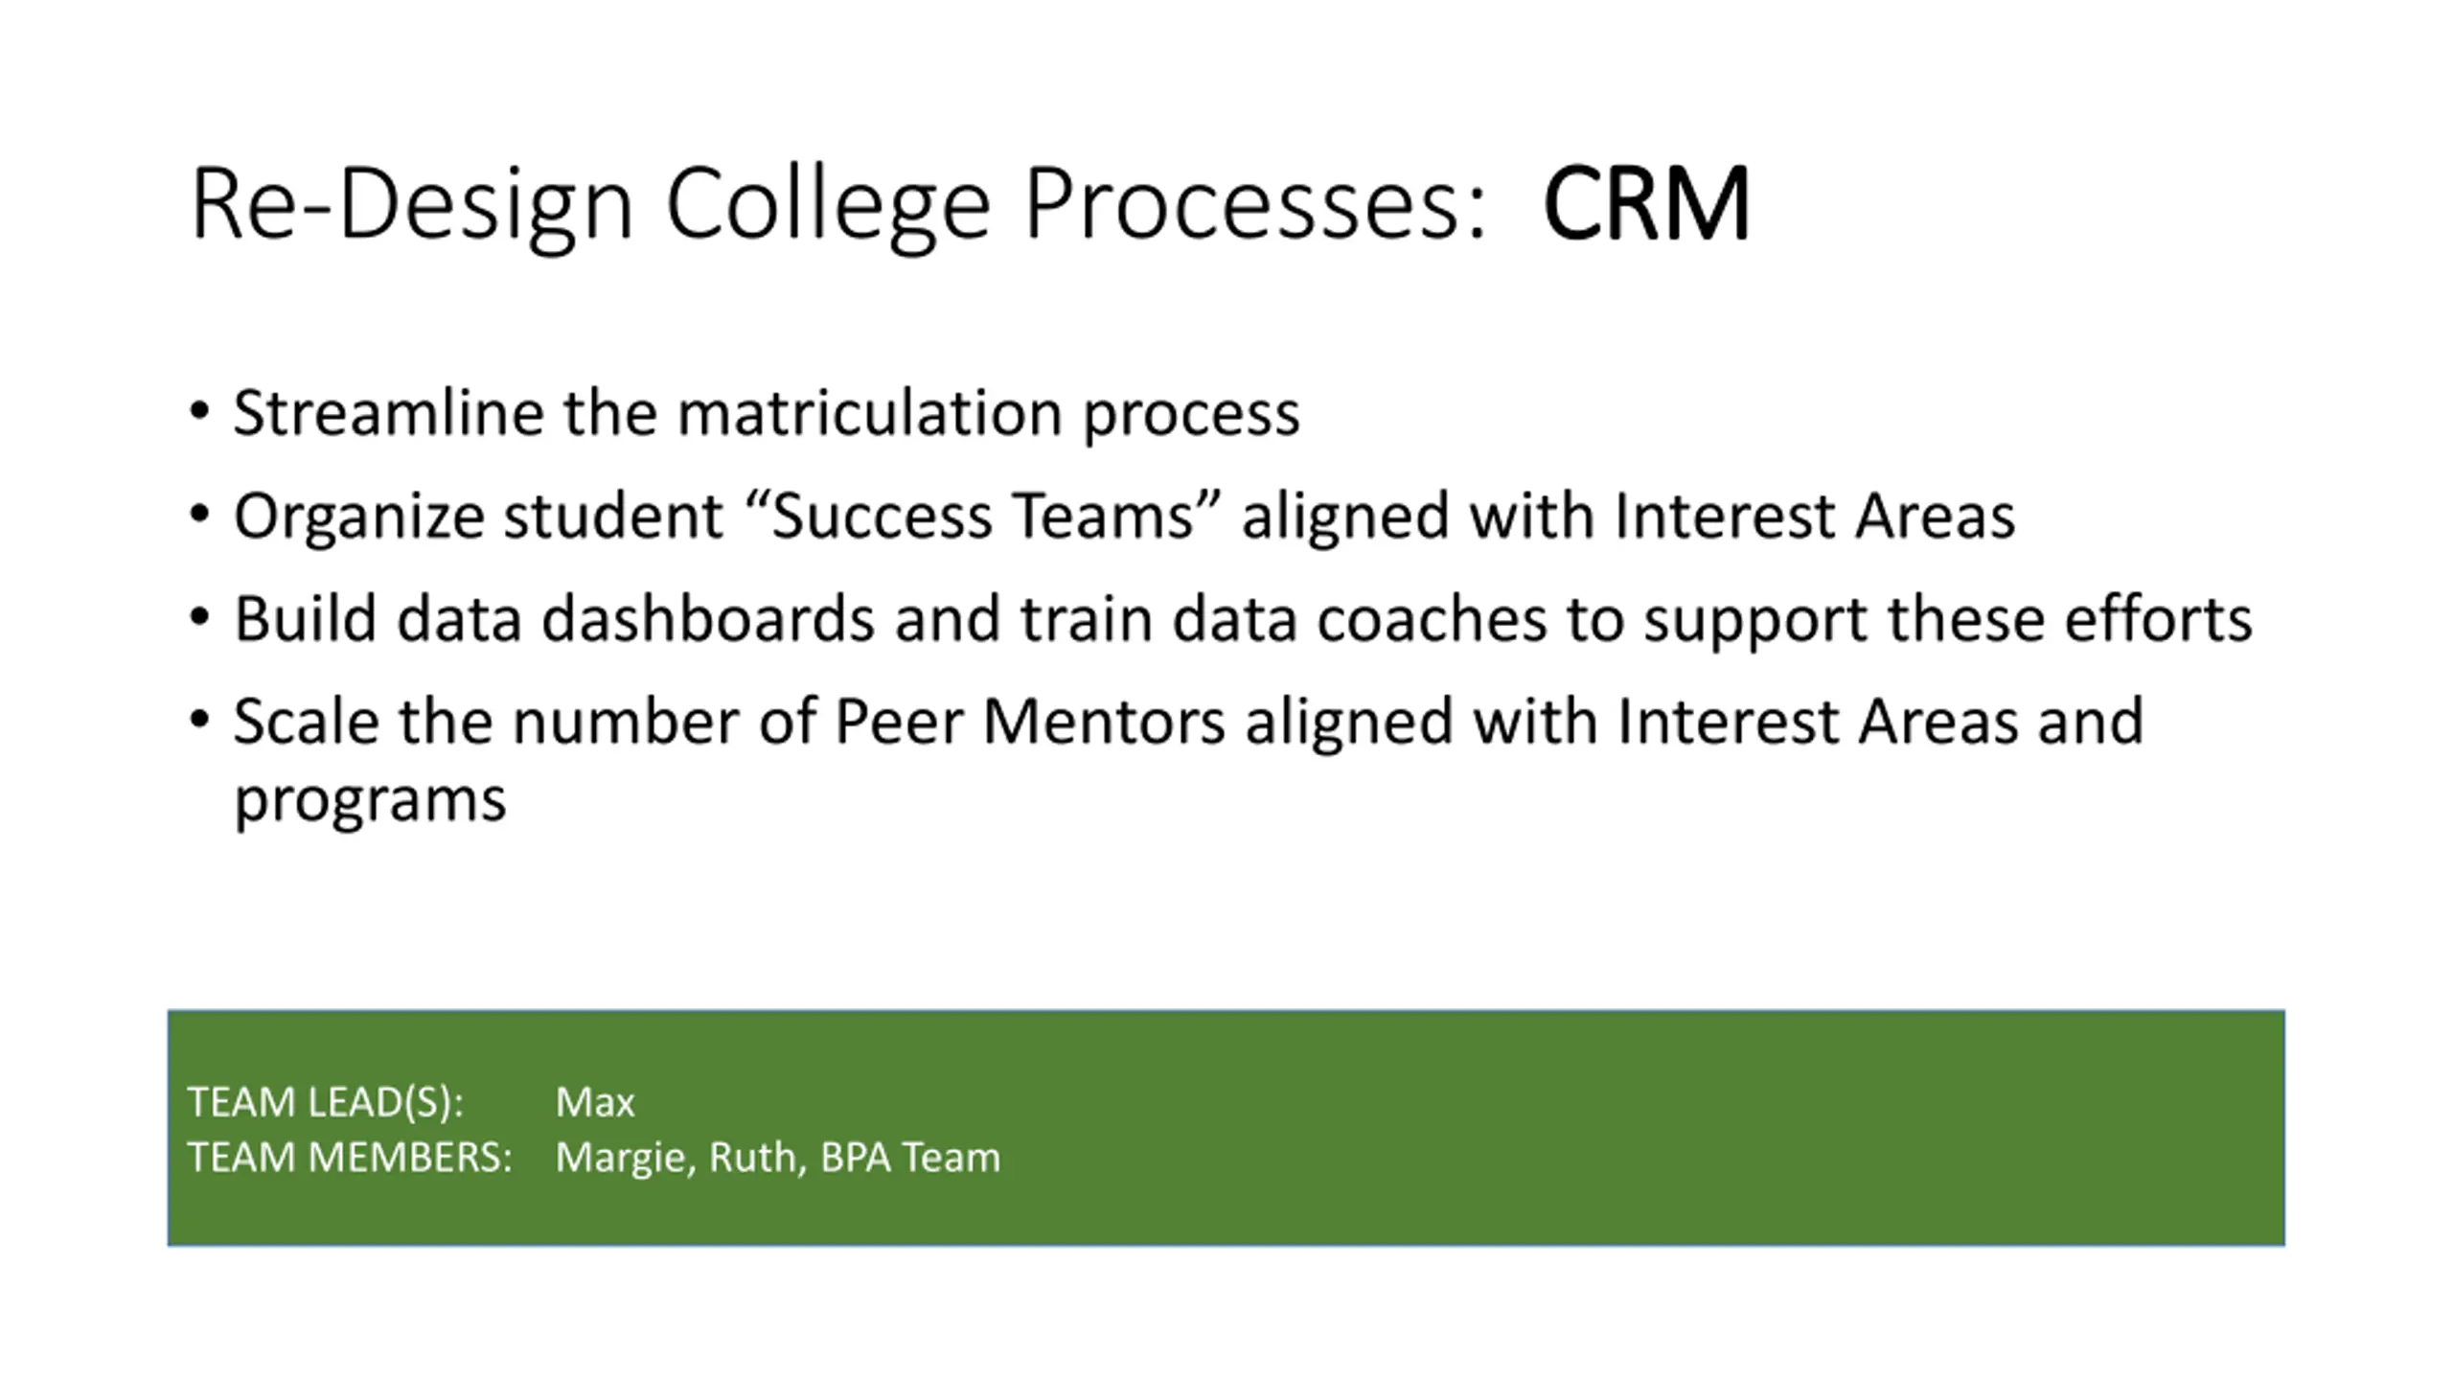Click the 'TEAM LEAD(S):' label
The height and width of the screenshot is (1380, 2453).
[x=325, y=1102]
